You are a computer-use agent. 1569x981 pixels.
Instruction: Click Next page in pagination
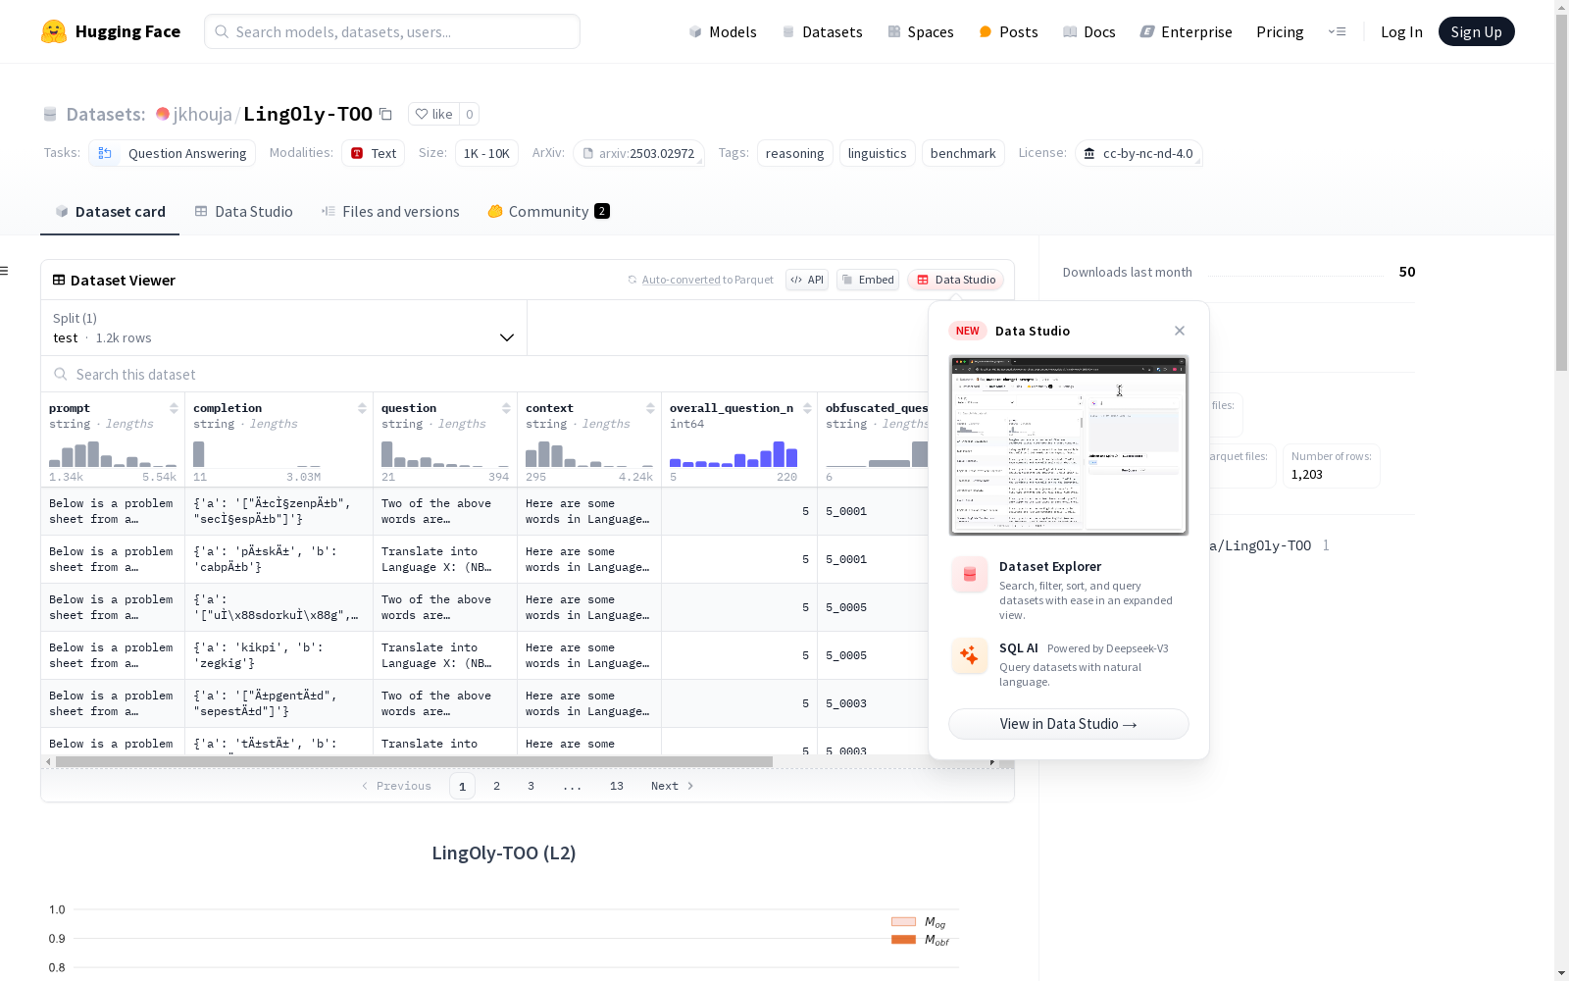point(673,786)
